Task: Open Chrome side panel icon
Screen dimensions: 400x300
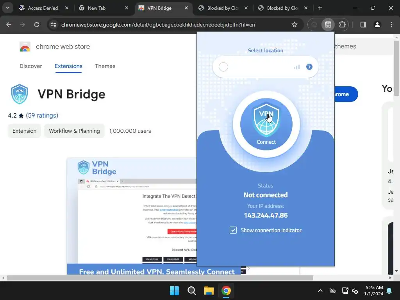Action: [363, 25]
